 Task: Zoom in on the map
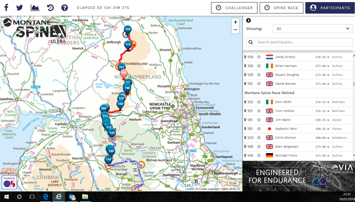click(236, 22)
